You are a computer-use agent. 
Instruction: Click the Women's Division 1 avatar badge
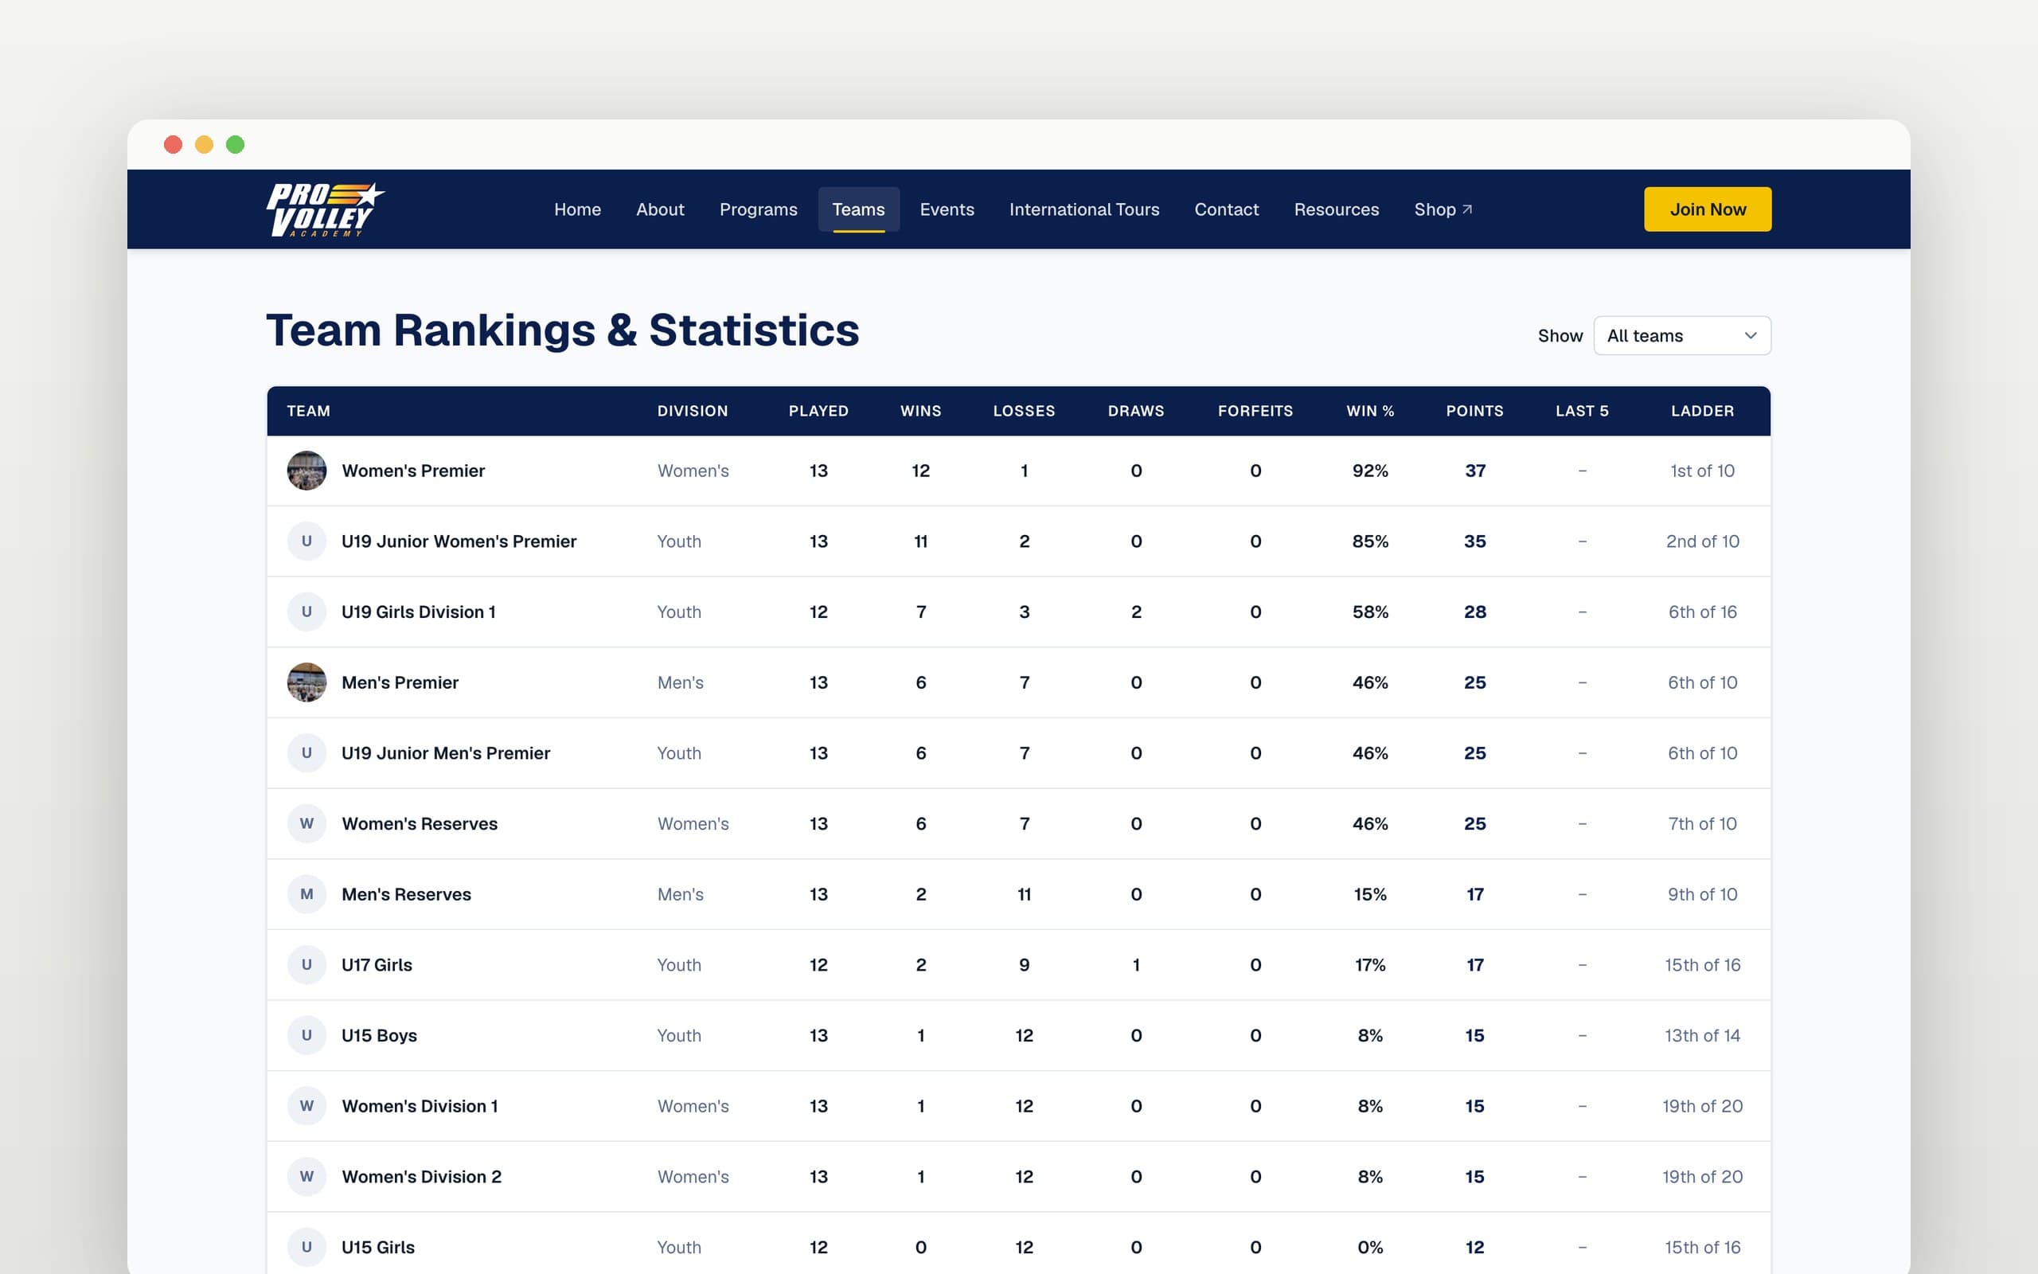pos(306,1106)
